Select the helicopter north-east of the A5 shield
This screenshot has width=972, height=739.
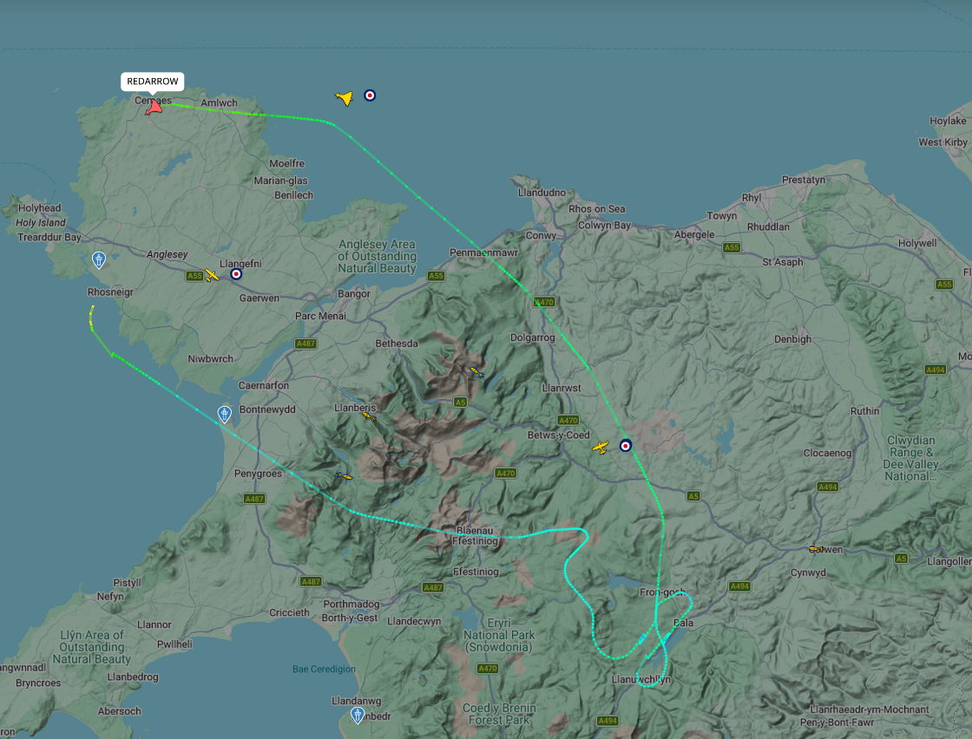[x=476, y=372]
